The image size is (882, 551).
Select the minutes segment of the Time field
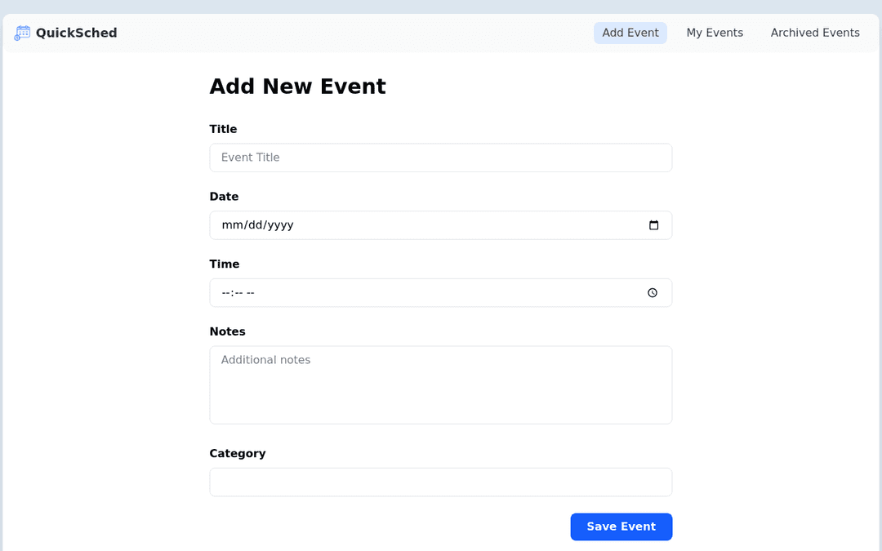coord(237,293)
